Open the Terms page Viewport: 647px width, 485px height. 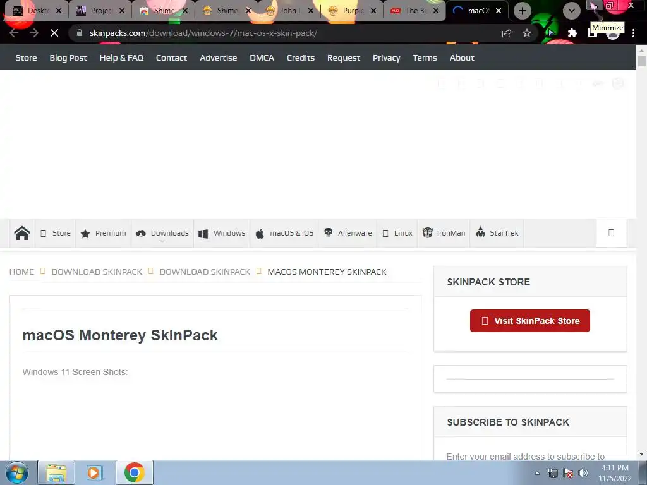point(425,57)
